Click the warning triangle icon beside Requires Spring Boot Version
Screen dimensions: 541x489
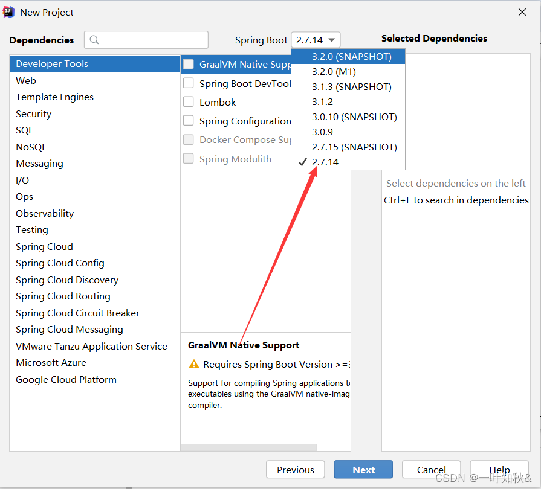tap(194, 364)
